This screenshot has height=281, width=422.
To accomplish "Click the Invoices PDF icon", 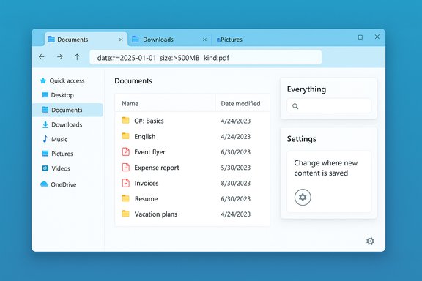I will 126,183.
